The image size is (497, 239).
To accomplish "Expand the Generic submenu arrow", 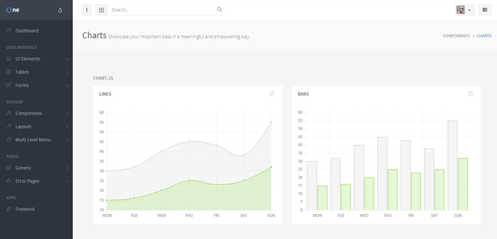I will (x=67, y=168).
